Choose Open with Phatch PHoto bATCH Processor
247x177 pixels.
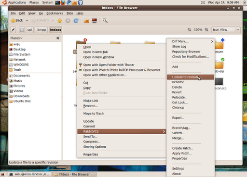[122, 70]
